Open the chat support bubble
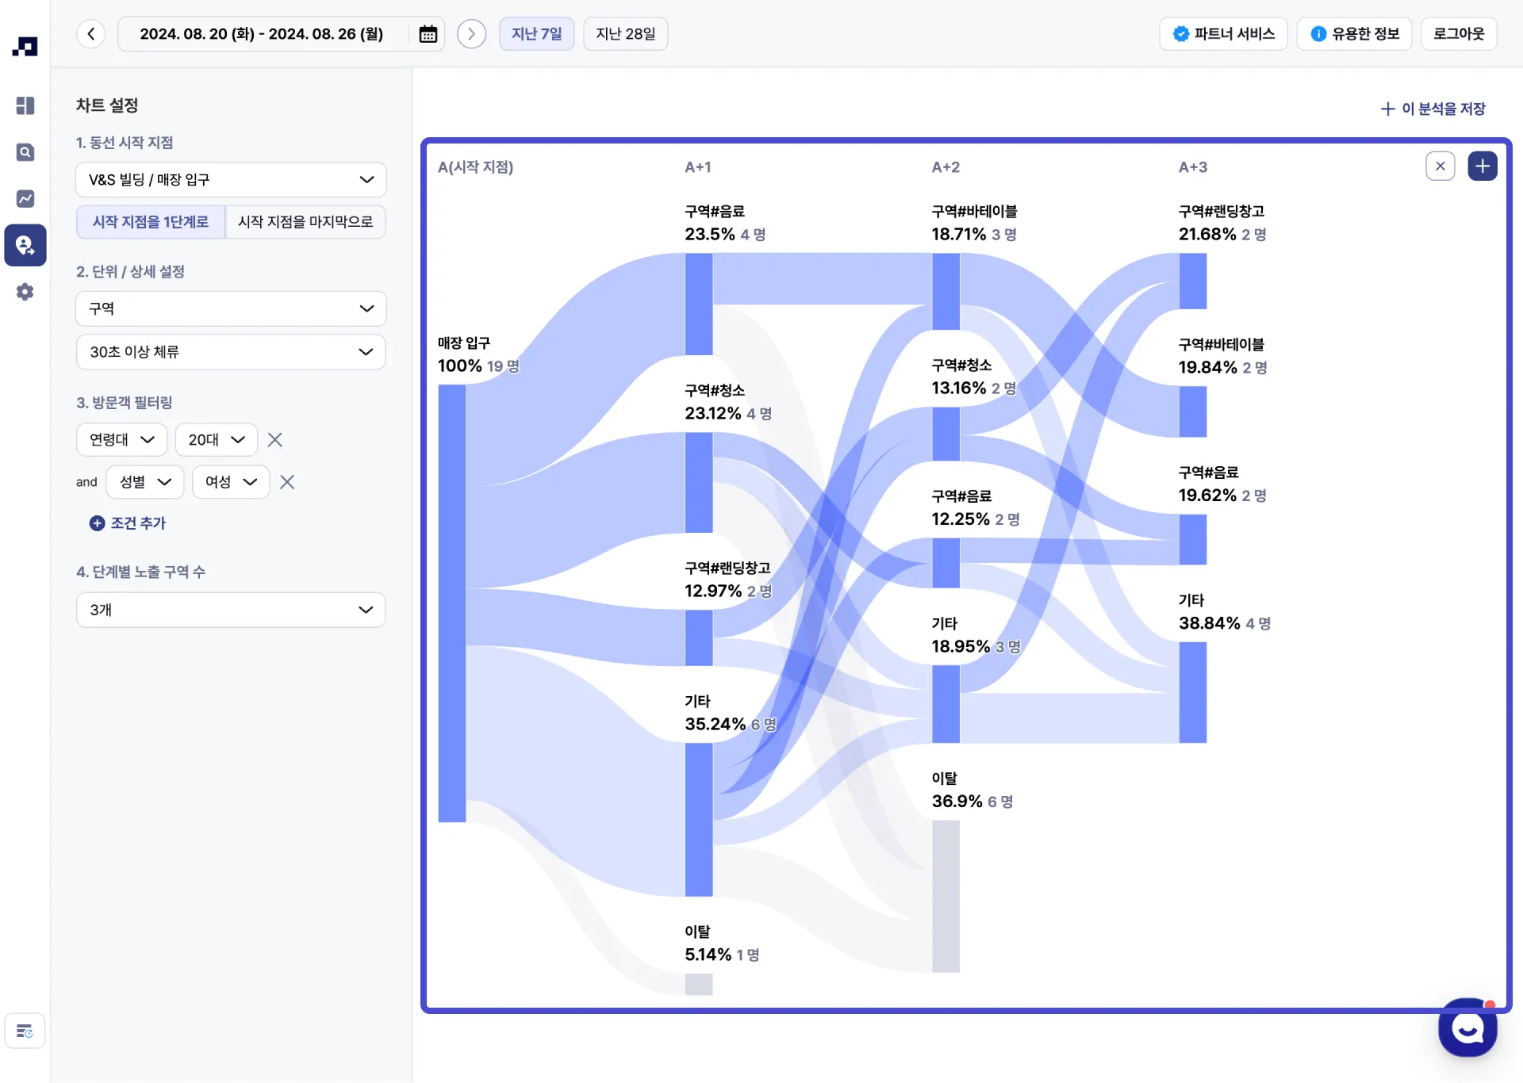 pyautogui.click(x=1467, y=1028)
